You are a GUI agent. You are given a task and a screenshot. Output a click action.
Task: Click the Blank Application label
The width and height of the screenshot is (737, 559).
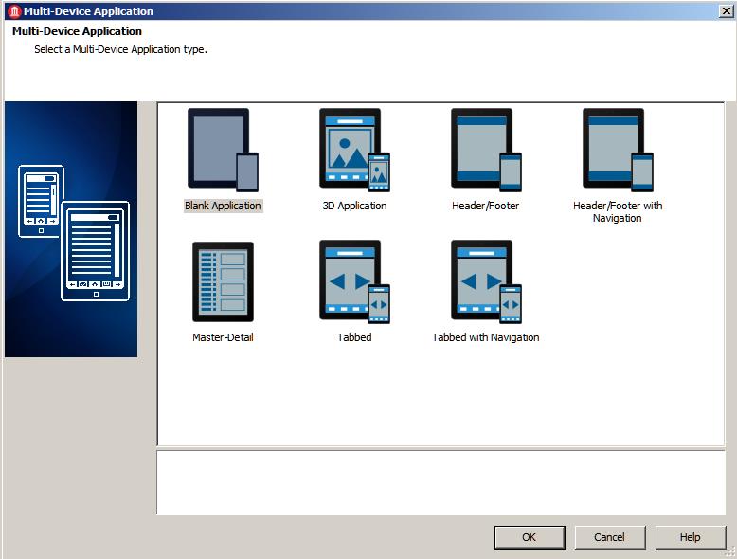[x=223, y=206]
